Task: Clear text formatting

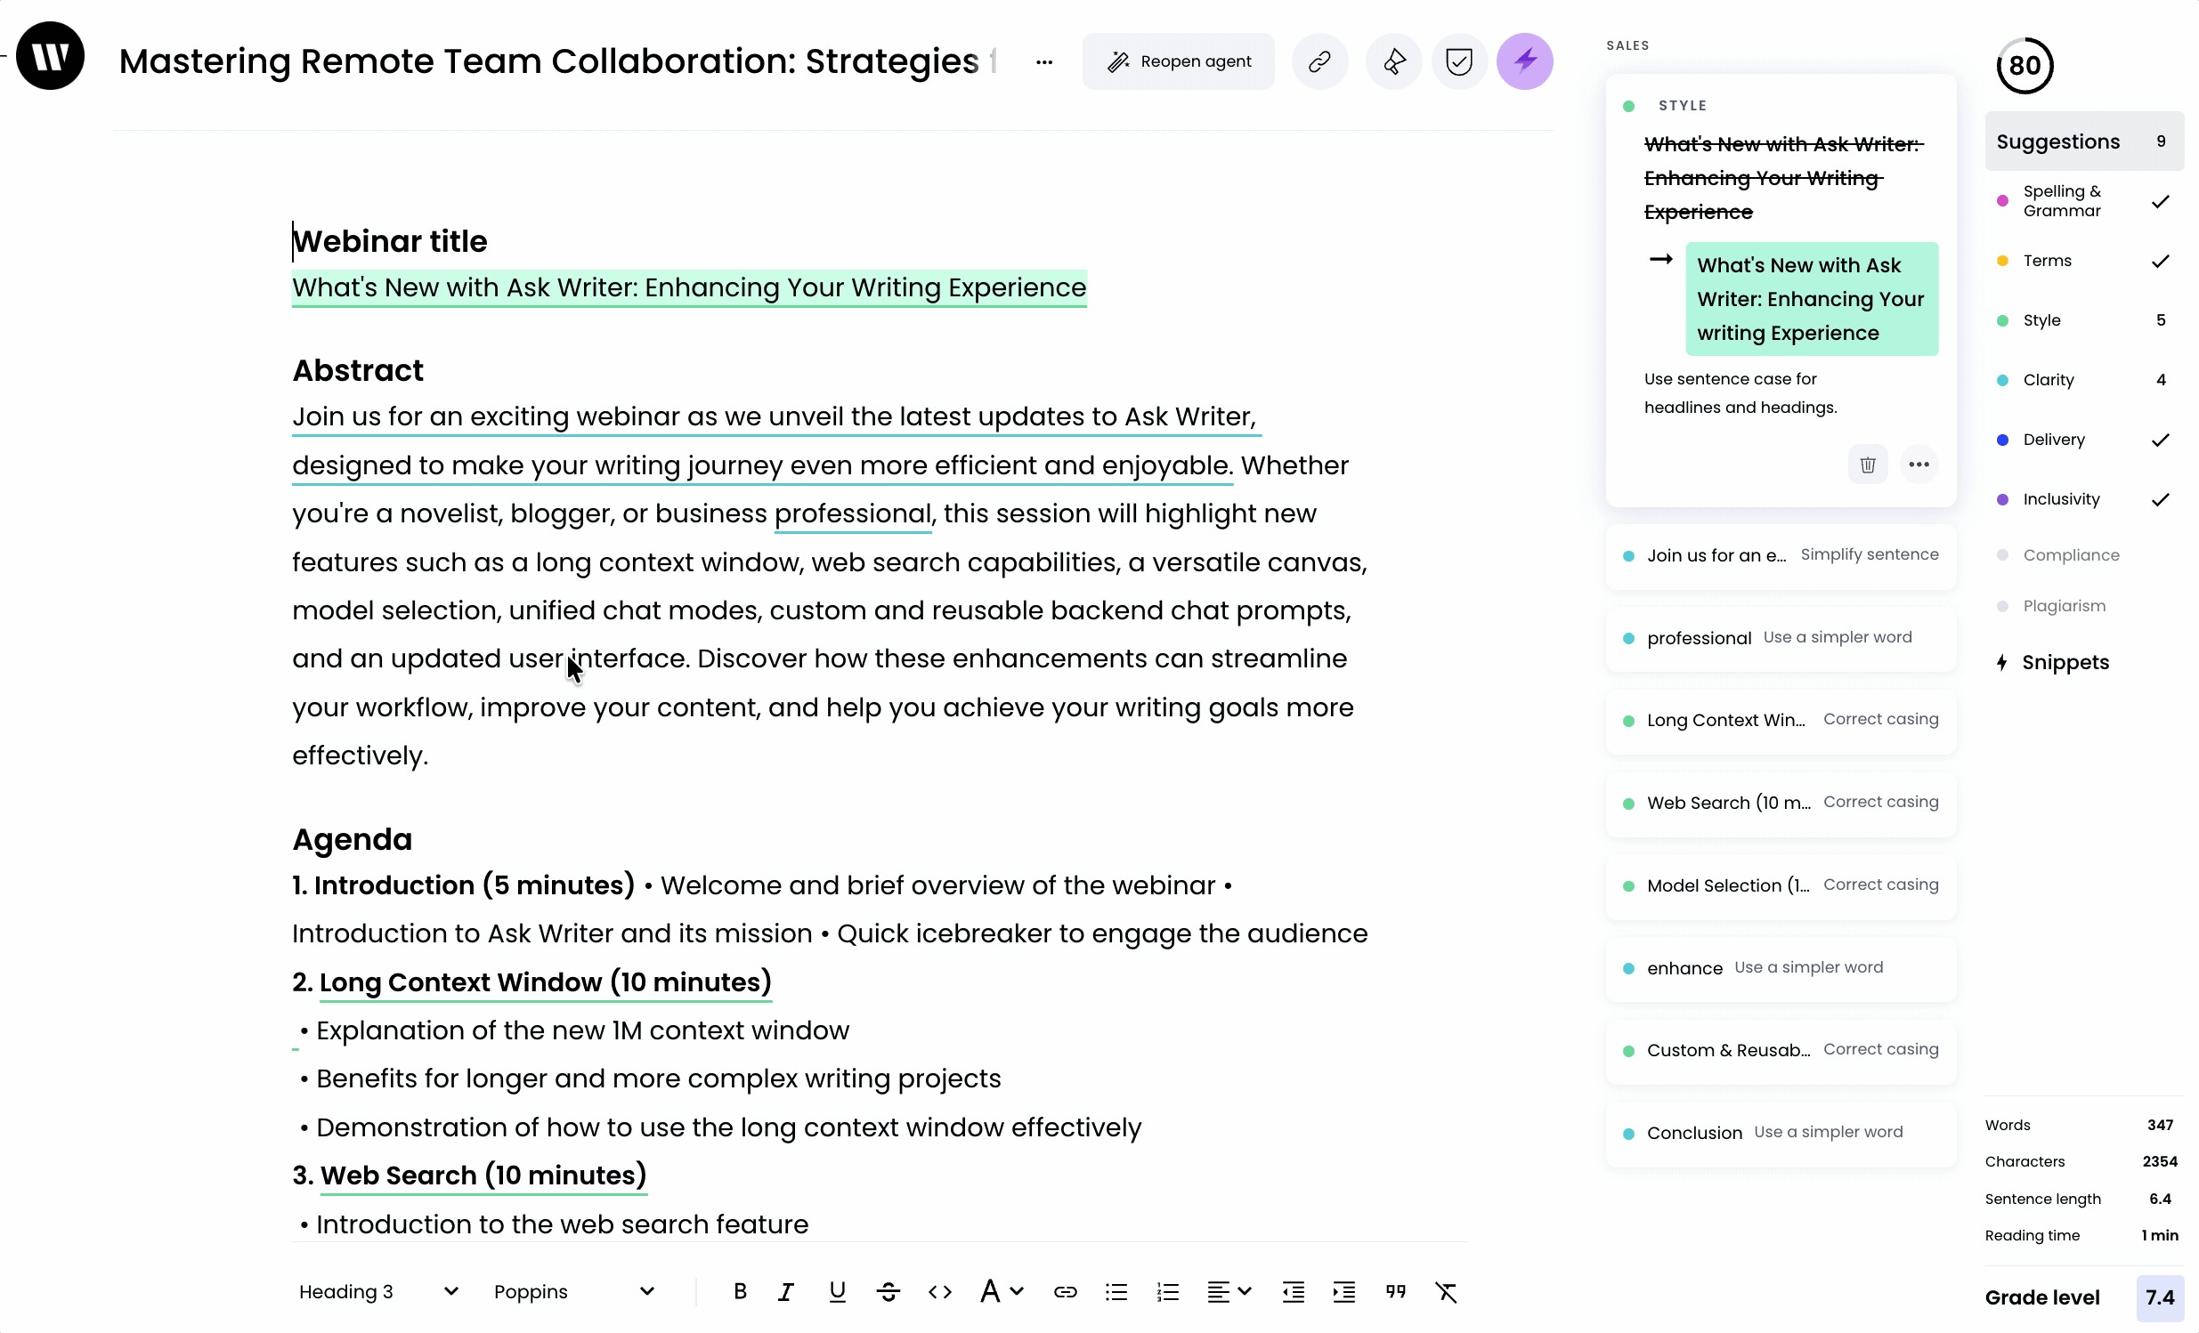Action: 1446,1291
